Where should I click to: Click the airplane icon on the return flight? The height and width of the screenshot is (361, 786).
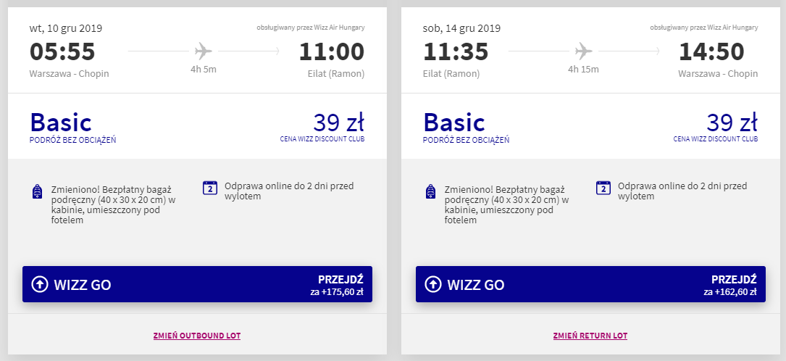pyautogui.click(x=583, y=51)
